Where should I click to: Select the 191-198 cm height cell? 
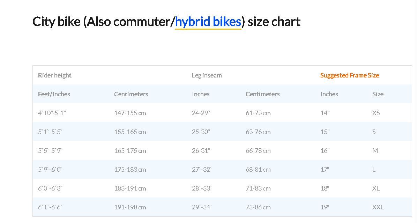point(130,207)
